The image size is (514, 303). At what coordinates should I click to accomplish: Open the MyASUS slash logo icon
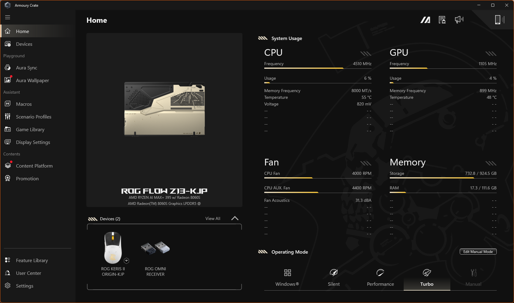[x=425, y=20]
